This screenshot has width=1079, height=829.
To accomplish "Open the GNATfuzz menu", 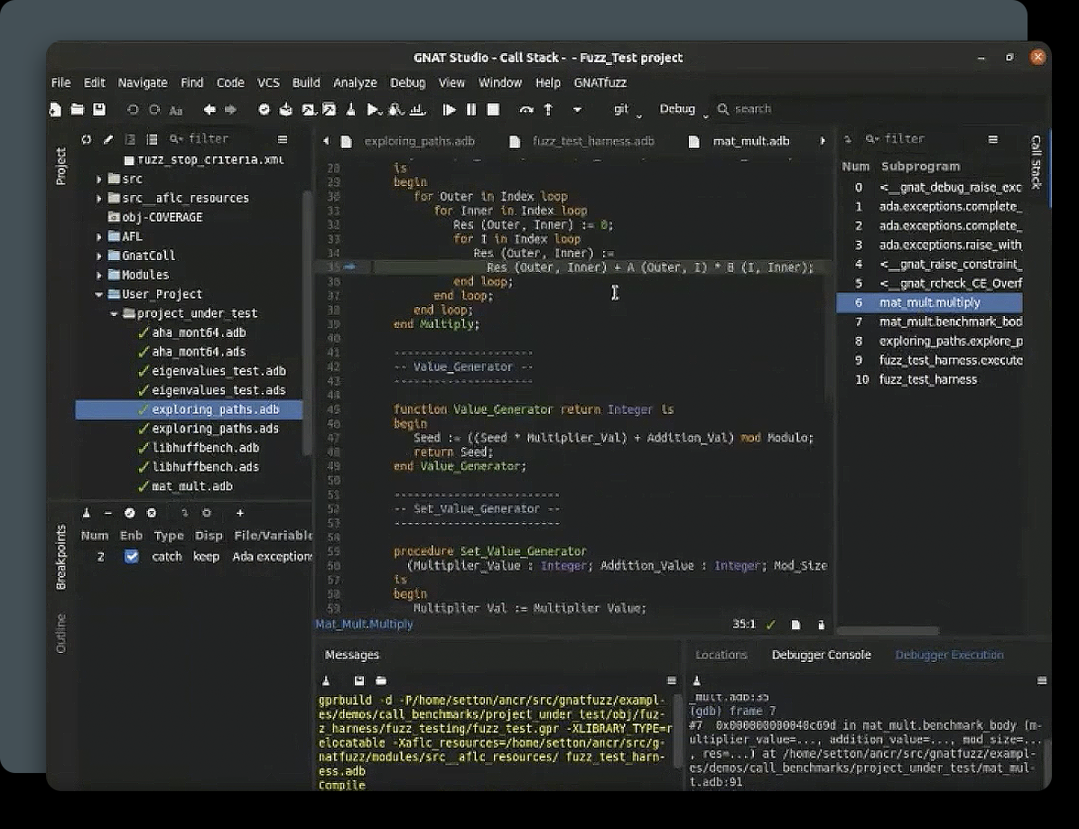I will (600, 82).
